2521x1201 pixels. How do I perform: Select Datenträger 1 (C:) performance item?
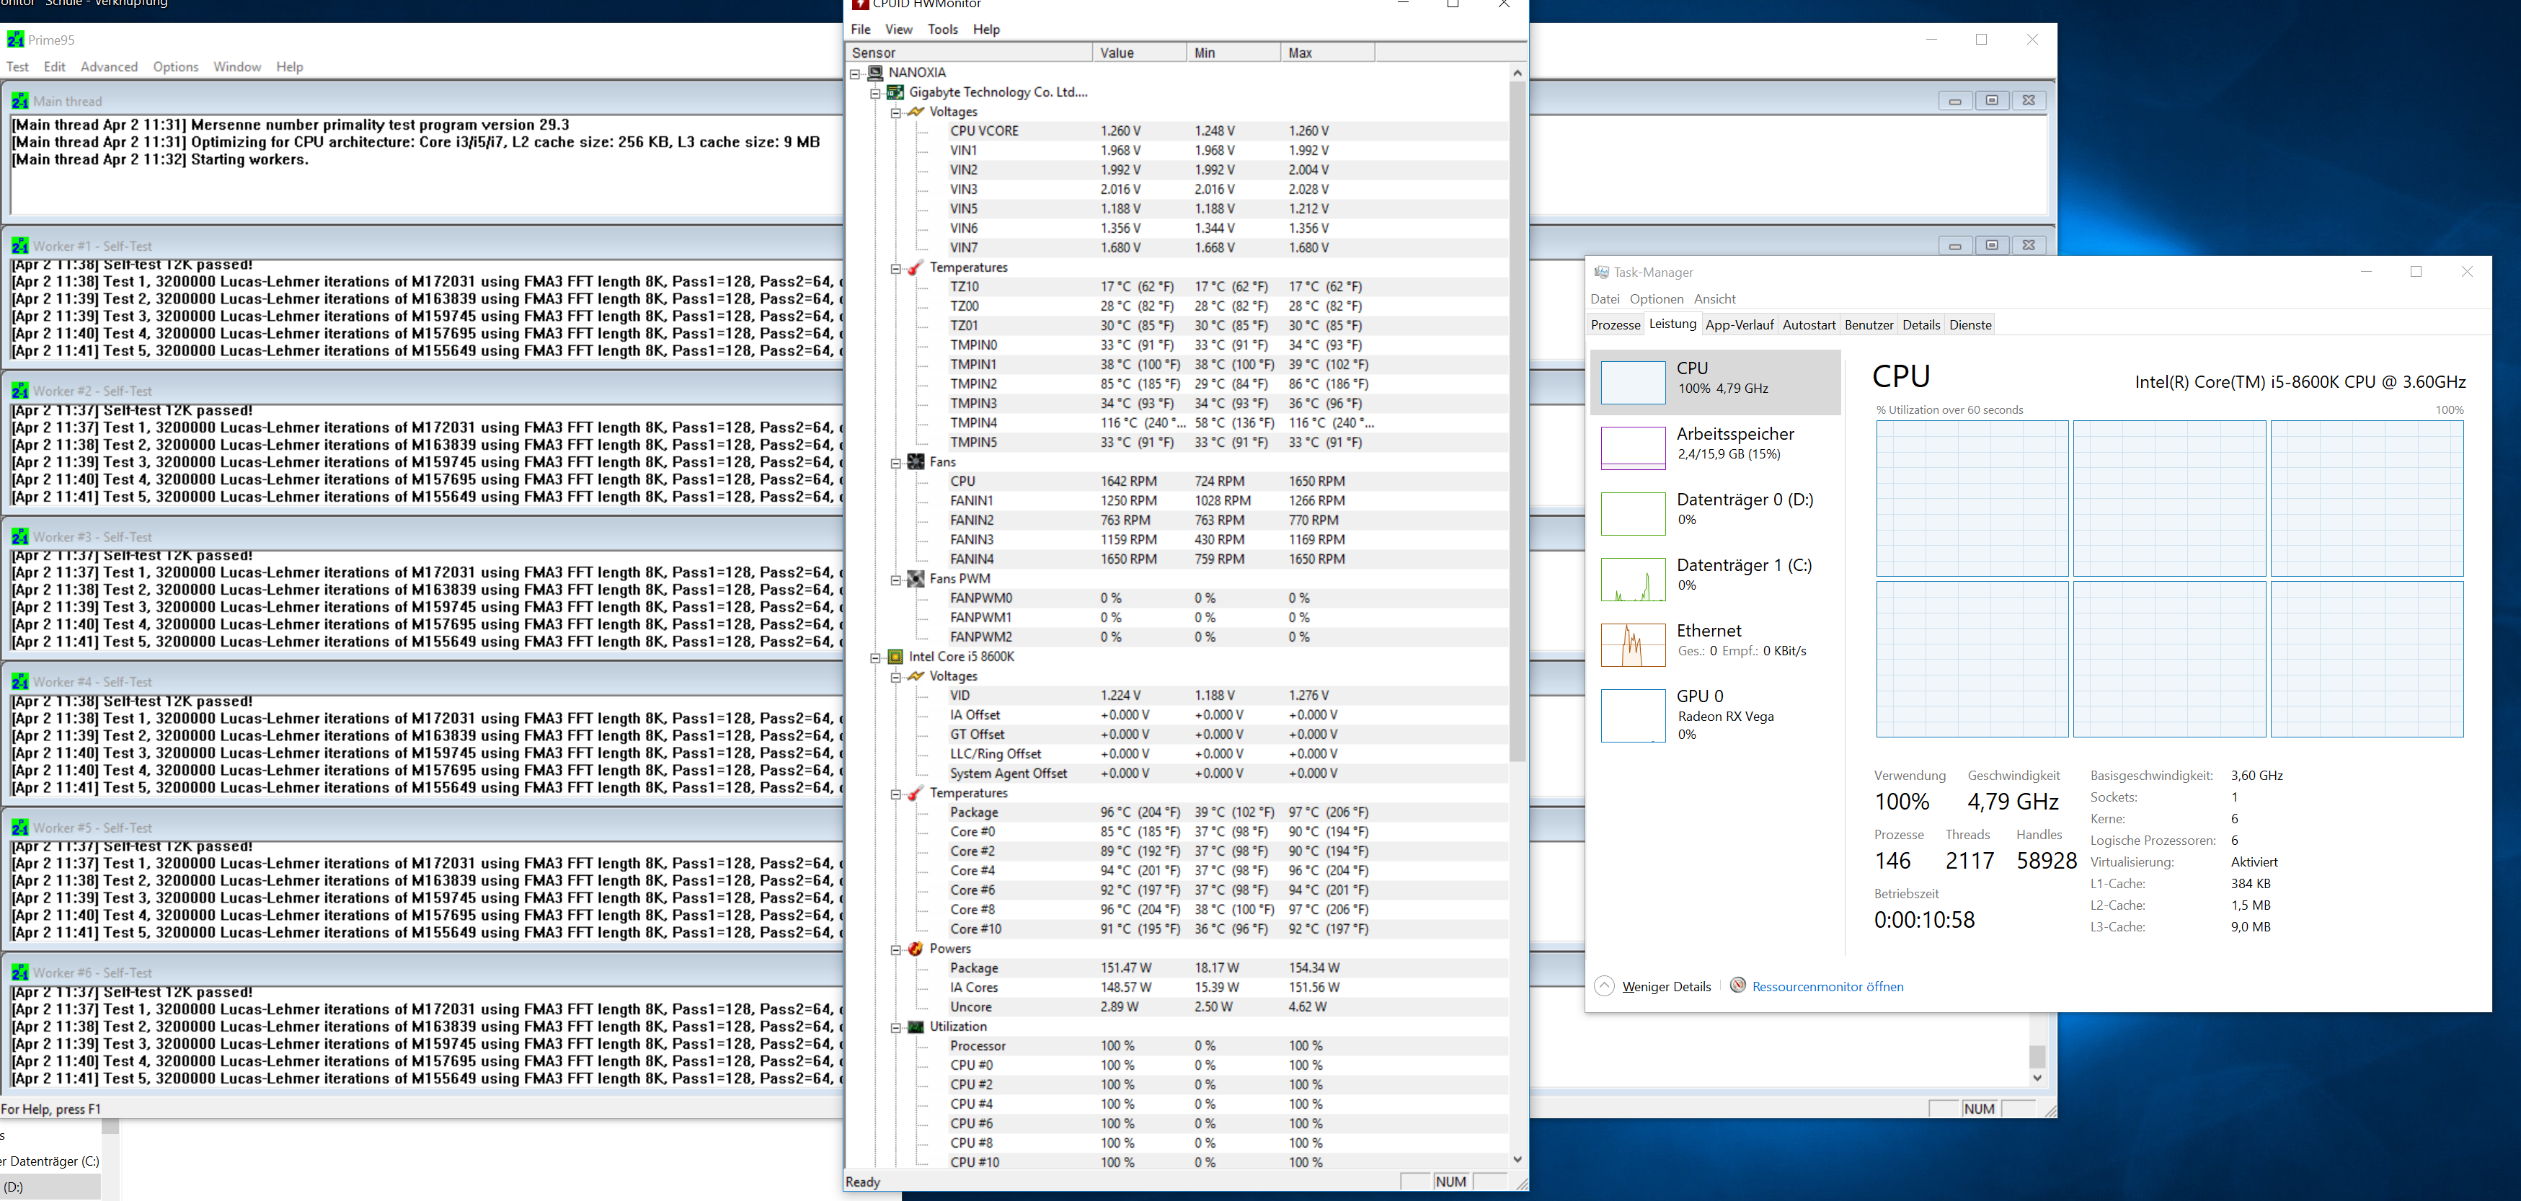(x=1716, y=578)
